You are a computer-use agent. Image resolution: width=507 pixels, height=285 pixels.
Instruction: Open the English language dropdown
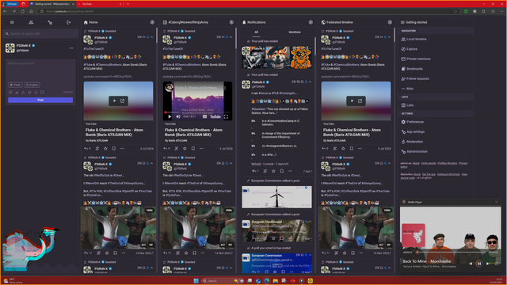tap(32, 85)
